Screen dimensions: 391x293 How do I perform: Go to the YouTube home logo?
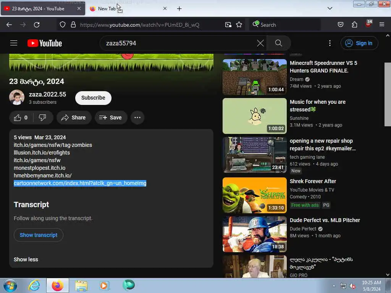pyautogui.click(x=45, y=43)
